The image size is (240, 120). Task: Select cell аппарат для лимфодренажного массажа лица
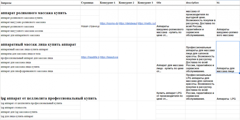(x=40, y=71)
